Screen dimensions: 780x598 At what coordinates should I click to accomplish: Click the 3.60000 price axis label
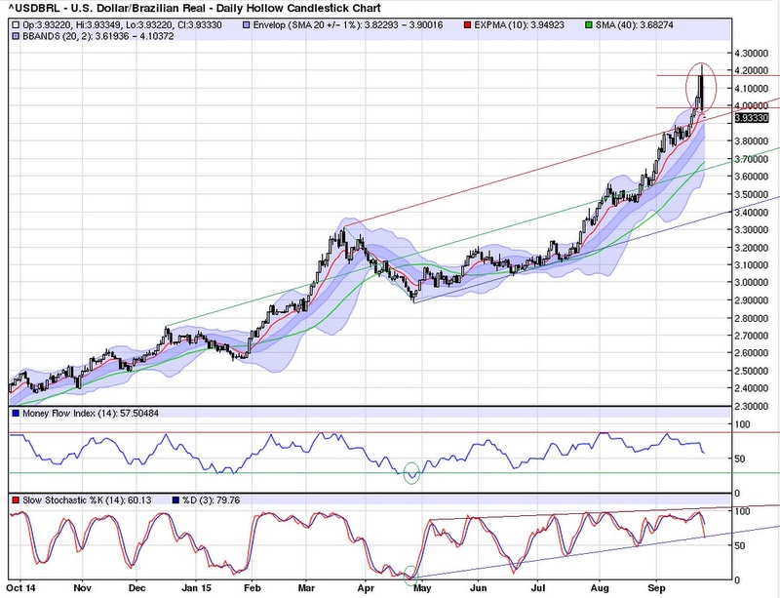coord(751,177)
